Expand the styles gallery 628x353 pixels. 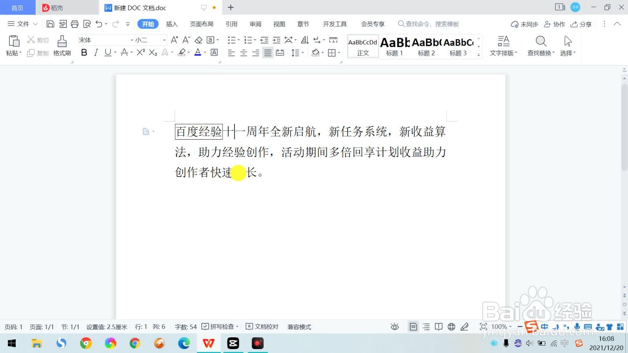[x=479, y=55]
